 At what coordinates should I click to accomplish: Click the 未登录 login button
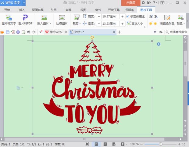(x=131, y=3)
